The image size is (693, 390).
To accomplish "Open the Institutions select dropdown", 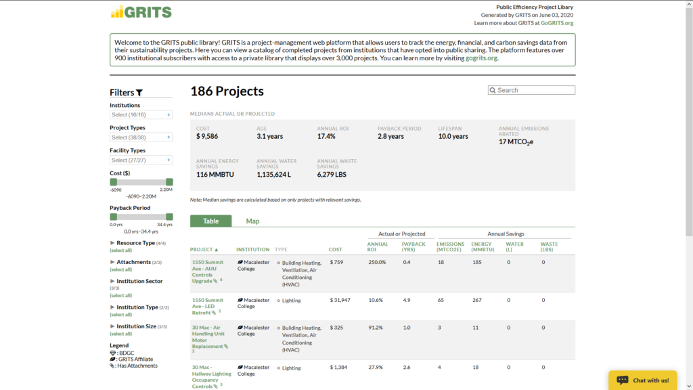I will [x=141, y=115].
